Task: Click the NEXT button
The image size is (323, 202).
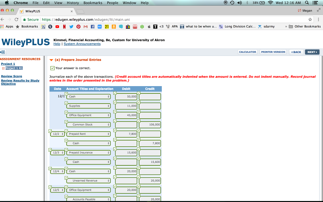Action: [x=312, y=51]
